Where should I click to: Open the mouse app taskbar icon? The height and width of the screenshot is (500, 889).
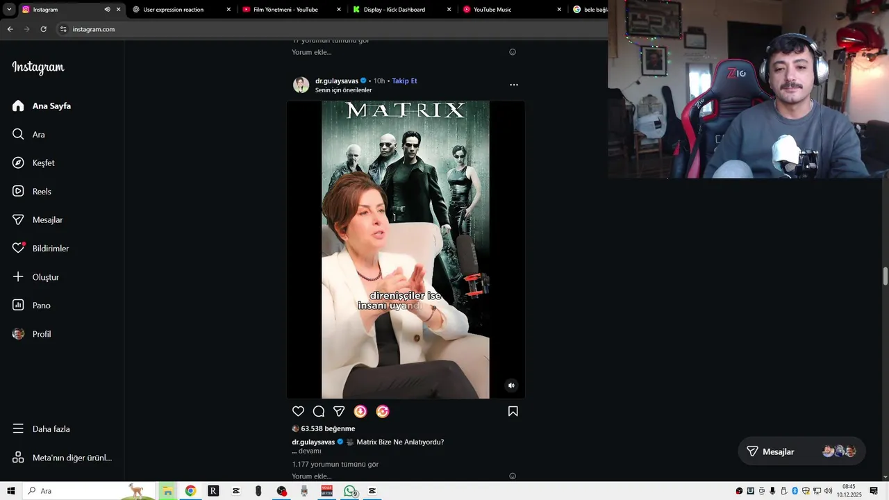(258, 491)
